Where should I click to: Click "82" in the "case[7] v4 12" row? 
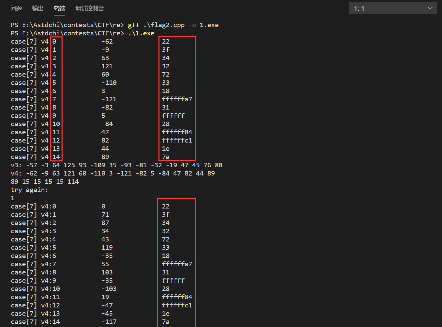pos(106,140)
